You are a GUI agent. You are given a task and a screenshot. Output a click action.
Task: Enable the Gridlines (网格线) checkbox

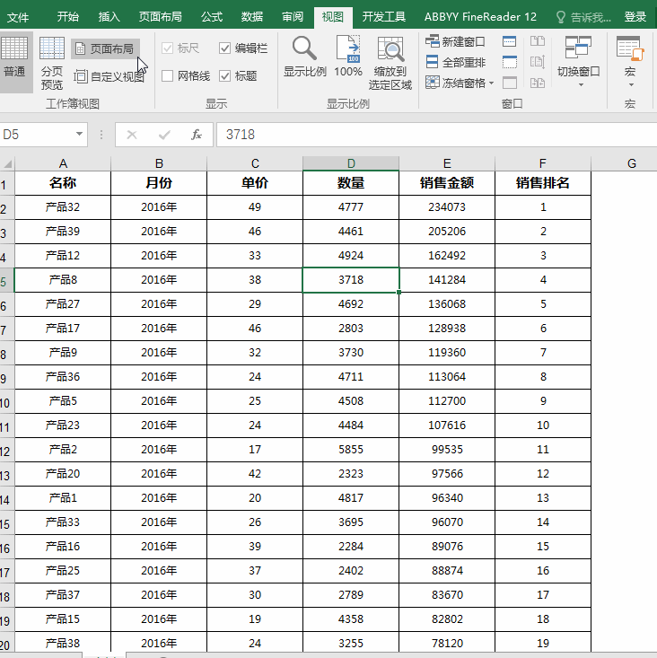pos(168,76)
